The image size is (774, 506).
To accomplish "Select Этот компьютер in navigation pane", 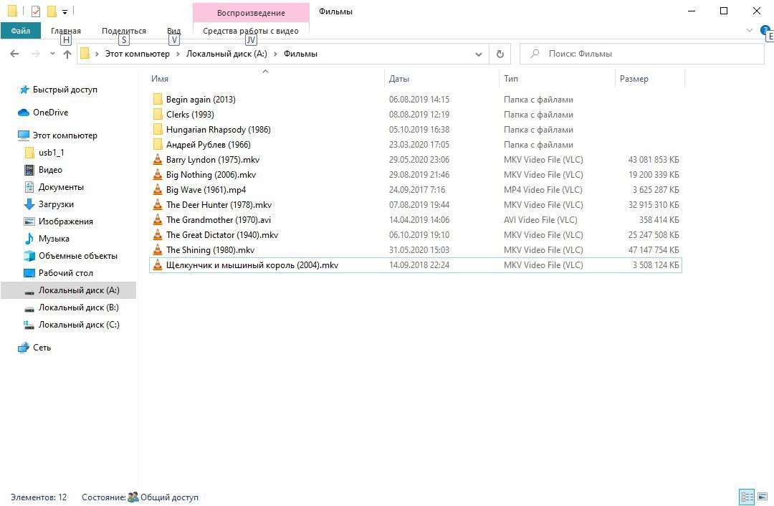I will 64,135.
